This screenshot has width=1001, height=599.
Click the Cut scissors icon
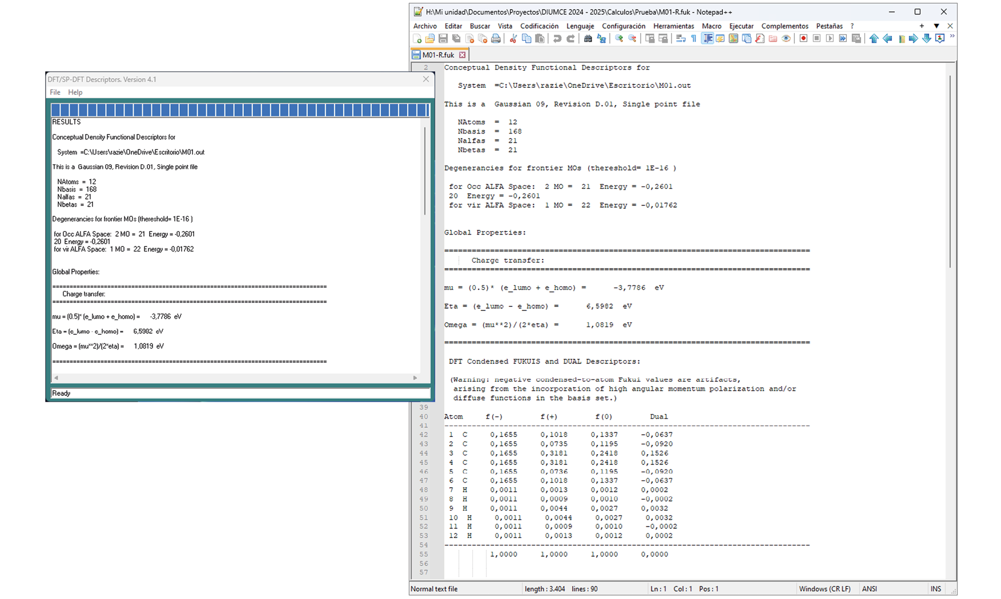(x=513, y=39)
